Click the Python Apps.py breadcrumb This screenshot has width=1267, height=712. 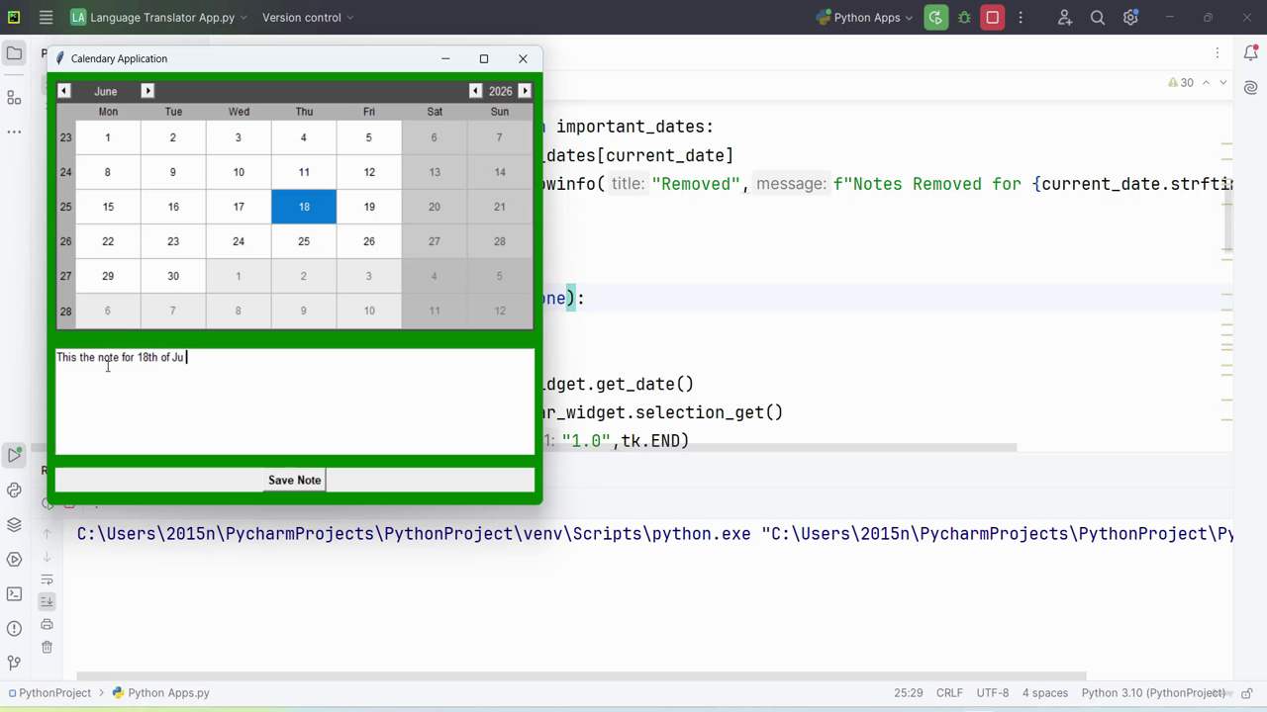[161, 693]
